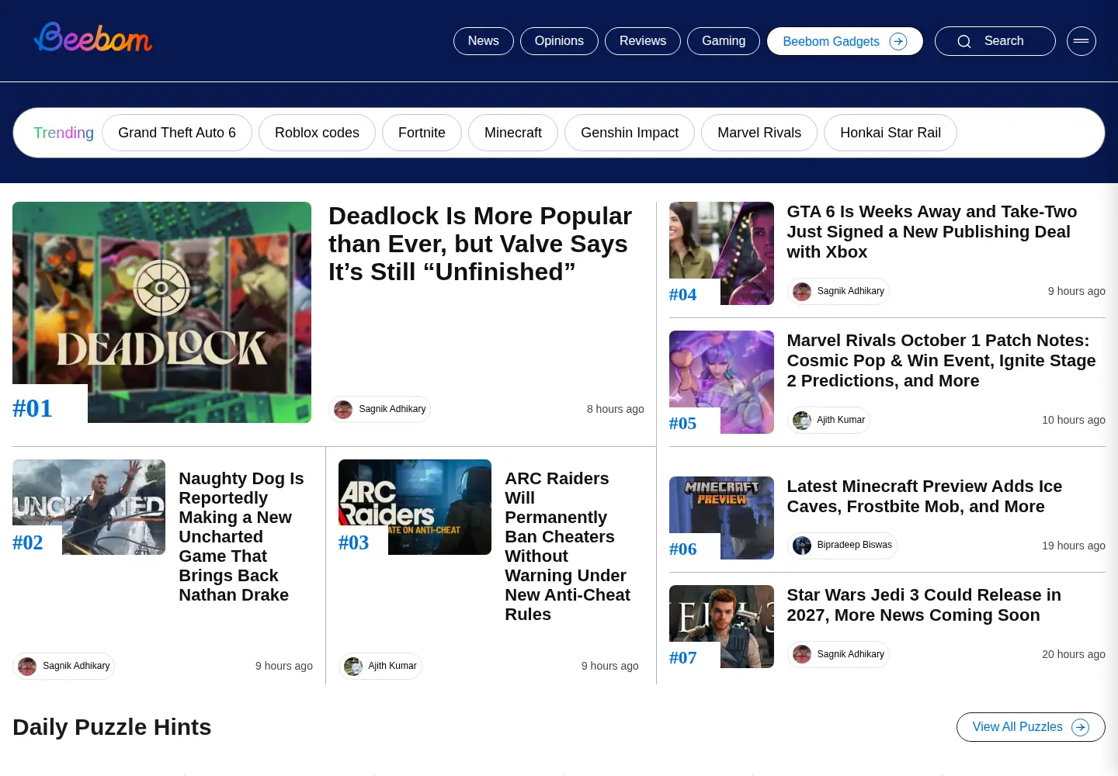Open Marvel Rivals patch notes thumbnail
This screenshot has width=1118, height=776.
click(x=721, y=382)
